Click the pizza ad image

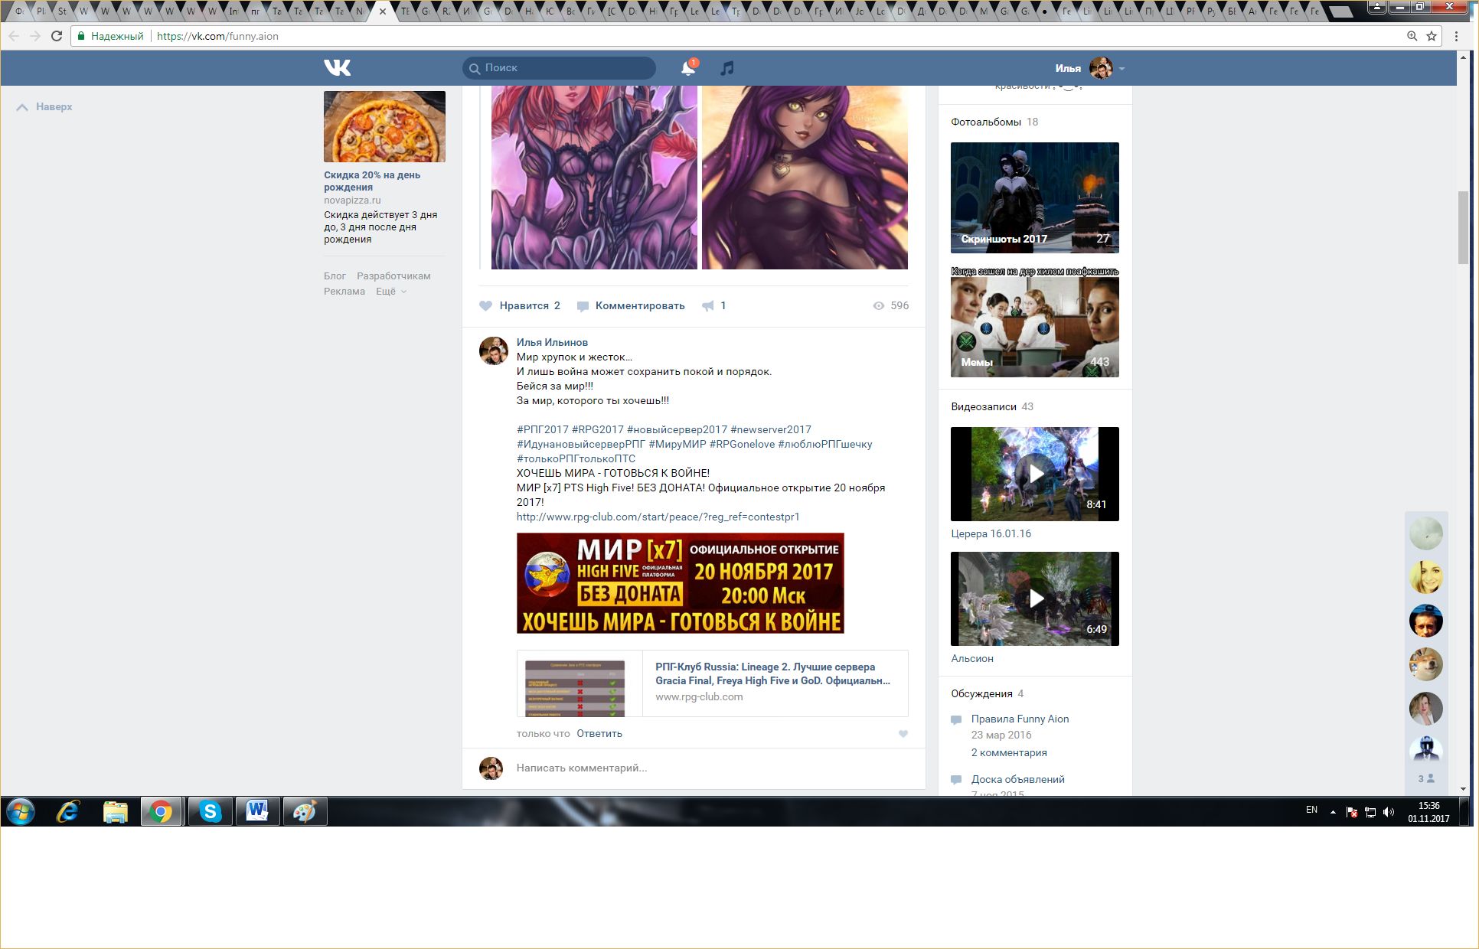384,126
